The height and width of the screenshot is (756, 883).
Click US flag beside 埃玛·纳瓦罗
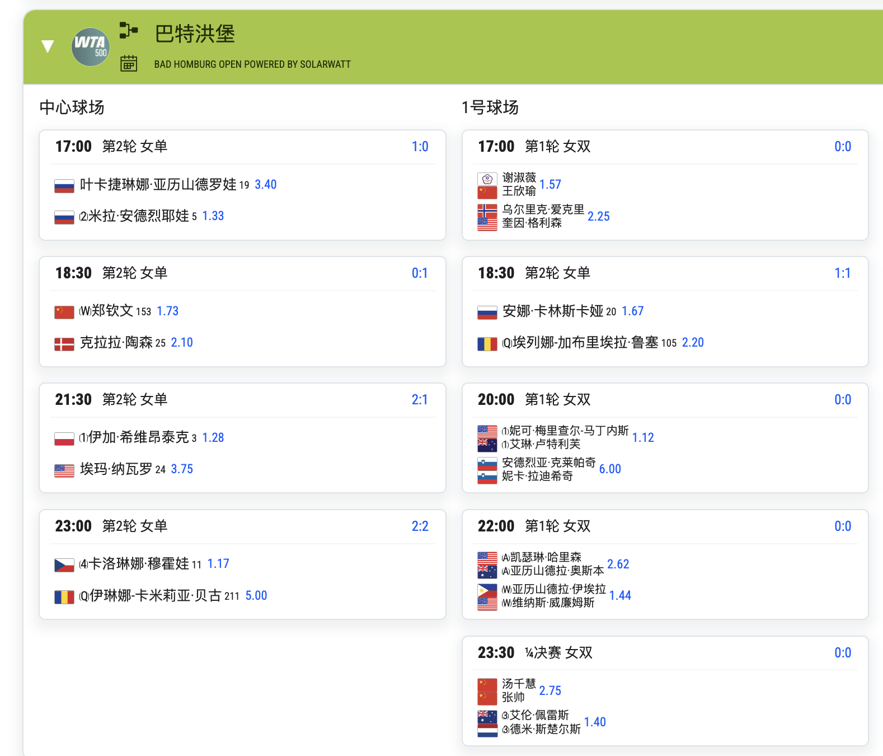click(x=64, y=470)
